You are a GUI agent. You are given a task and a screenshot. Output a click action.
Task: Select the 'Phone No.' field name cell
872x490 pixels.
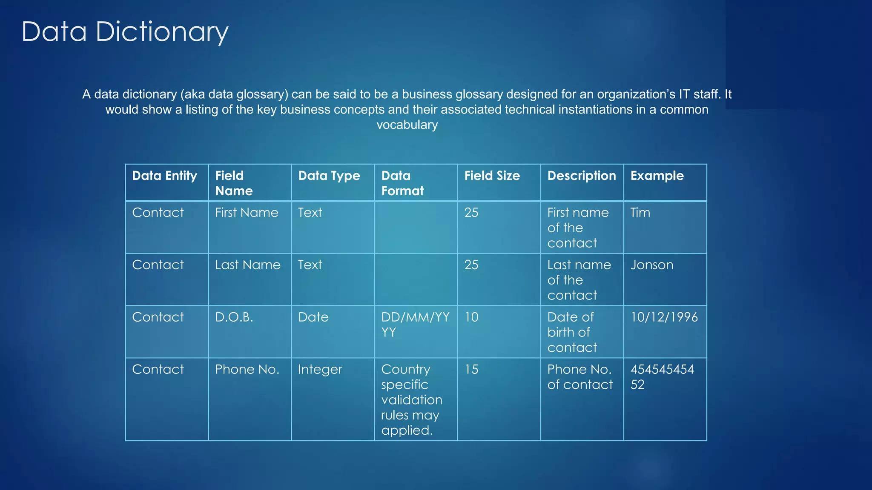(x=250, y=399)
